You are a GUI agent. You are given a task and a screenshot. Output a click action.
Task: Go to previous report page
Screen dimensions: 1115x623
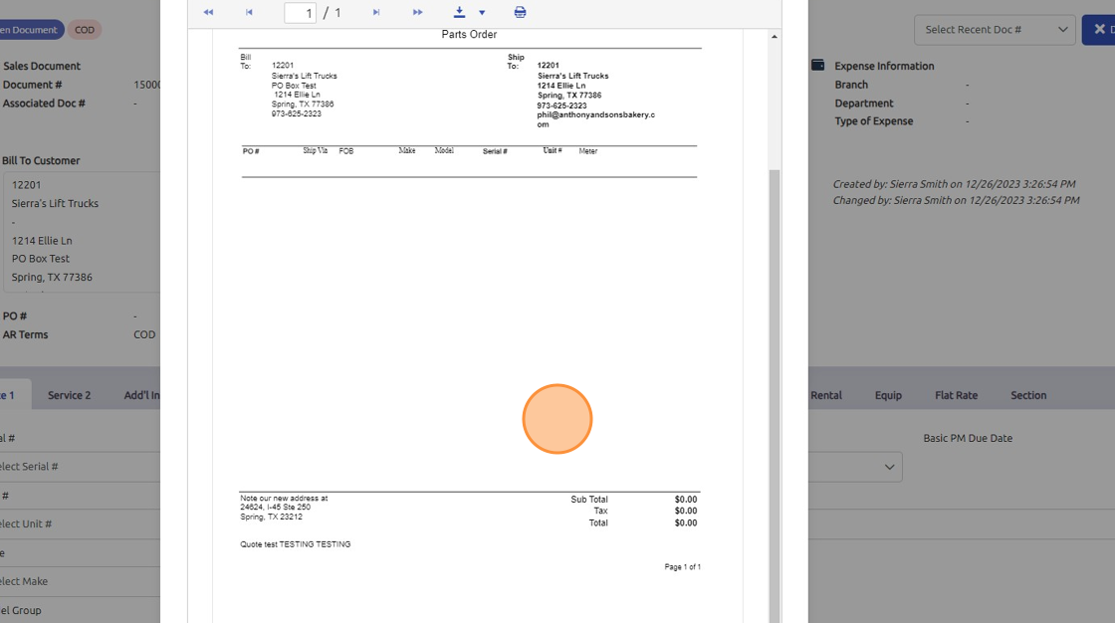[249, 12]
